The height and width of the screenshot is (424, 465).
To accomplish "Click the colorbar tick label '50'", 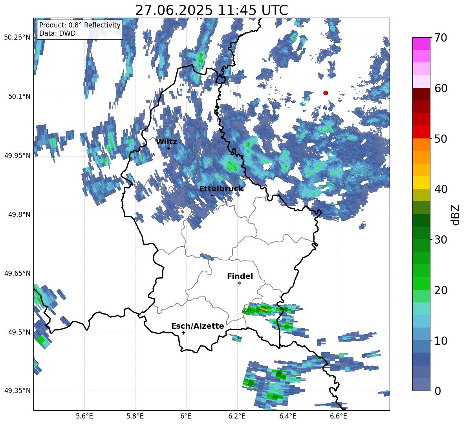I will (441, 138).
